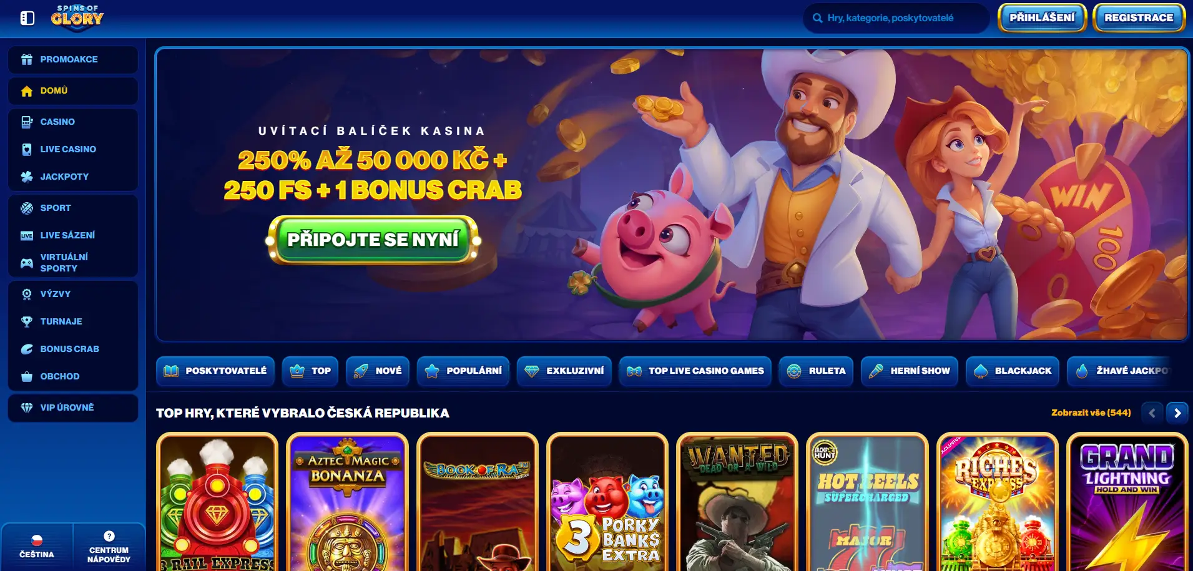The height and width of the screenshot is (571, 1193).
Task: Open the Promoakce gift icon
Action: 27,59
